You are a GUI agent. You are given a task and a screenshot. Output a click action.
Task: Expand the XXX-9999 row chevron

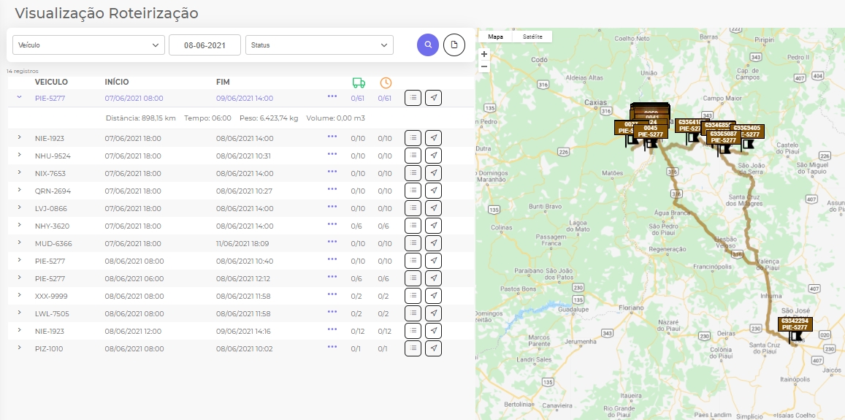coord(20,295)
